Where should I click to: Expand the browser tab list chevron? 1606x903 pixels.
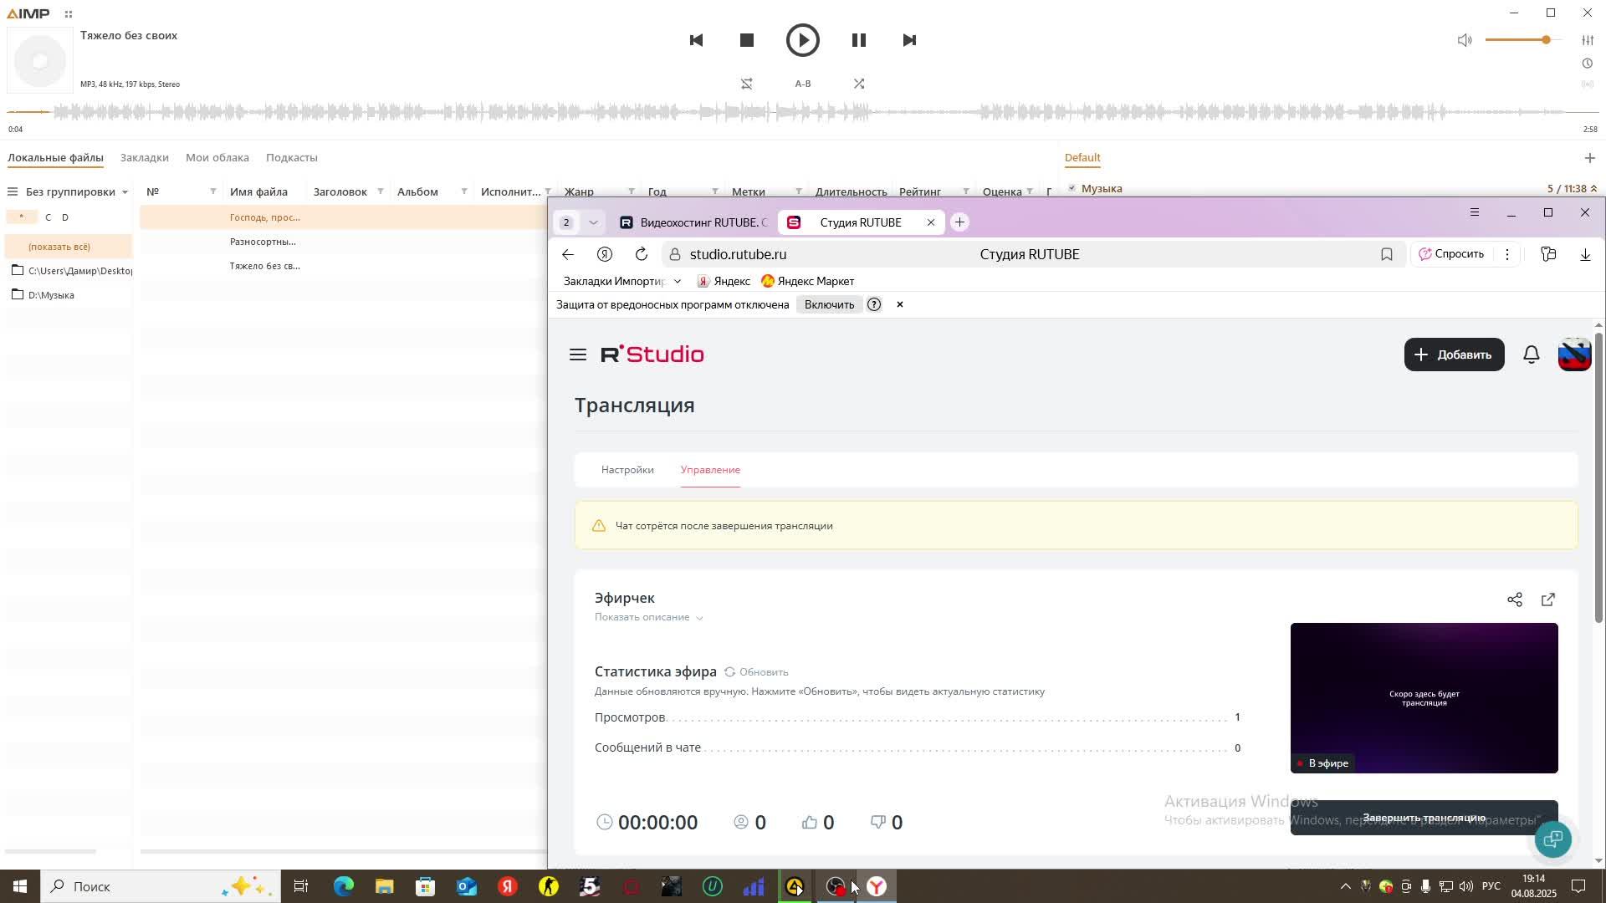tap(593, 222)
